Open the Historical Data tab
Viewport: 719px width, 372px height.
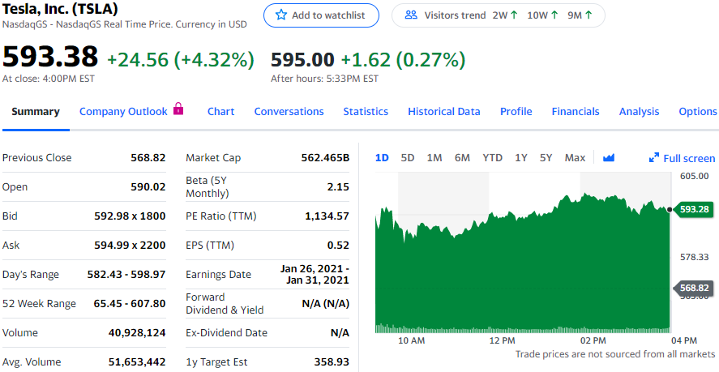[x=443, y=112]
